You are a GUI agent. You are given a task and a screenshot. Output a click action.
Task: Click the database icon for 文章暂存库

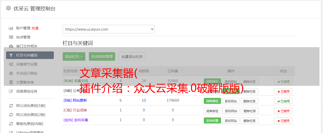tap(11, 82)
